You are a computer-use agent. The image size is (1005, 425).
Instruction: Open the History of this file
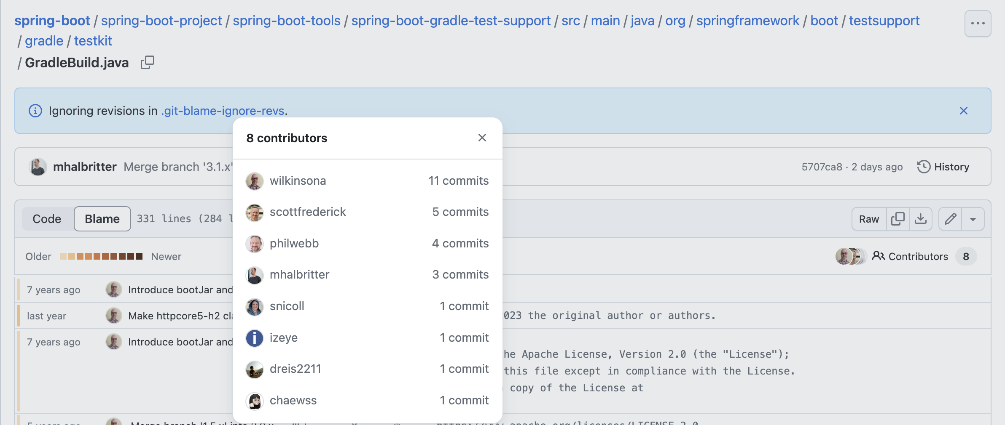943,167
